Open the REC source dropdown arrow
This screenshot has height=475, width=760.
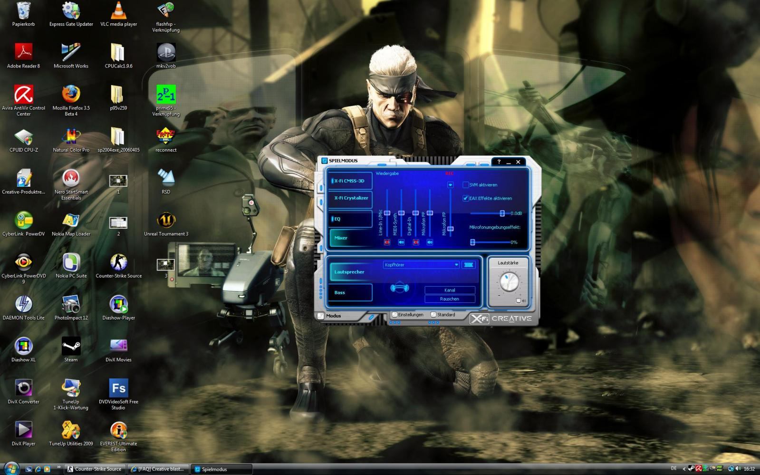[450, 185]
